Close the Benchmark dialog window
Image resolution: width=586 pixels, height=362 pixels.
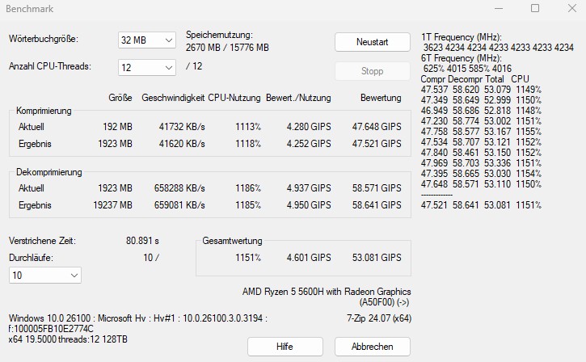click(x=569, y=8)
